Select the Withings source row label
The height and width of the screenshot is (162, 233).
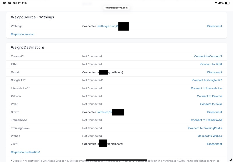(x=17, y=26)
